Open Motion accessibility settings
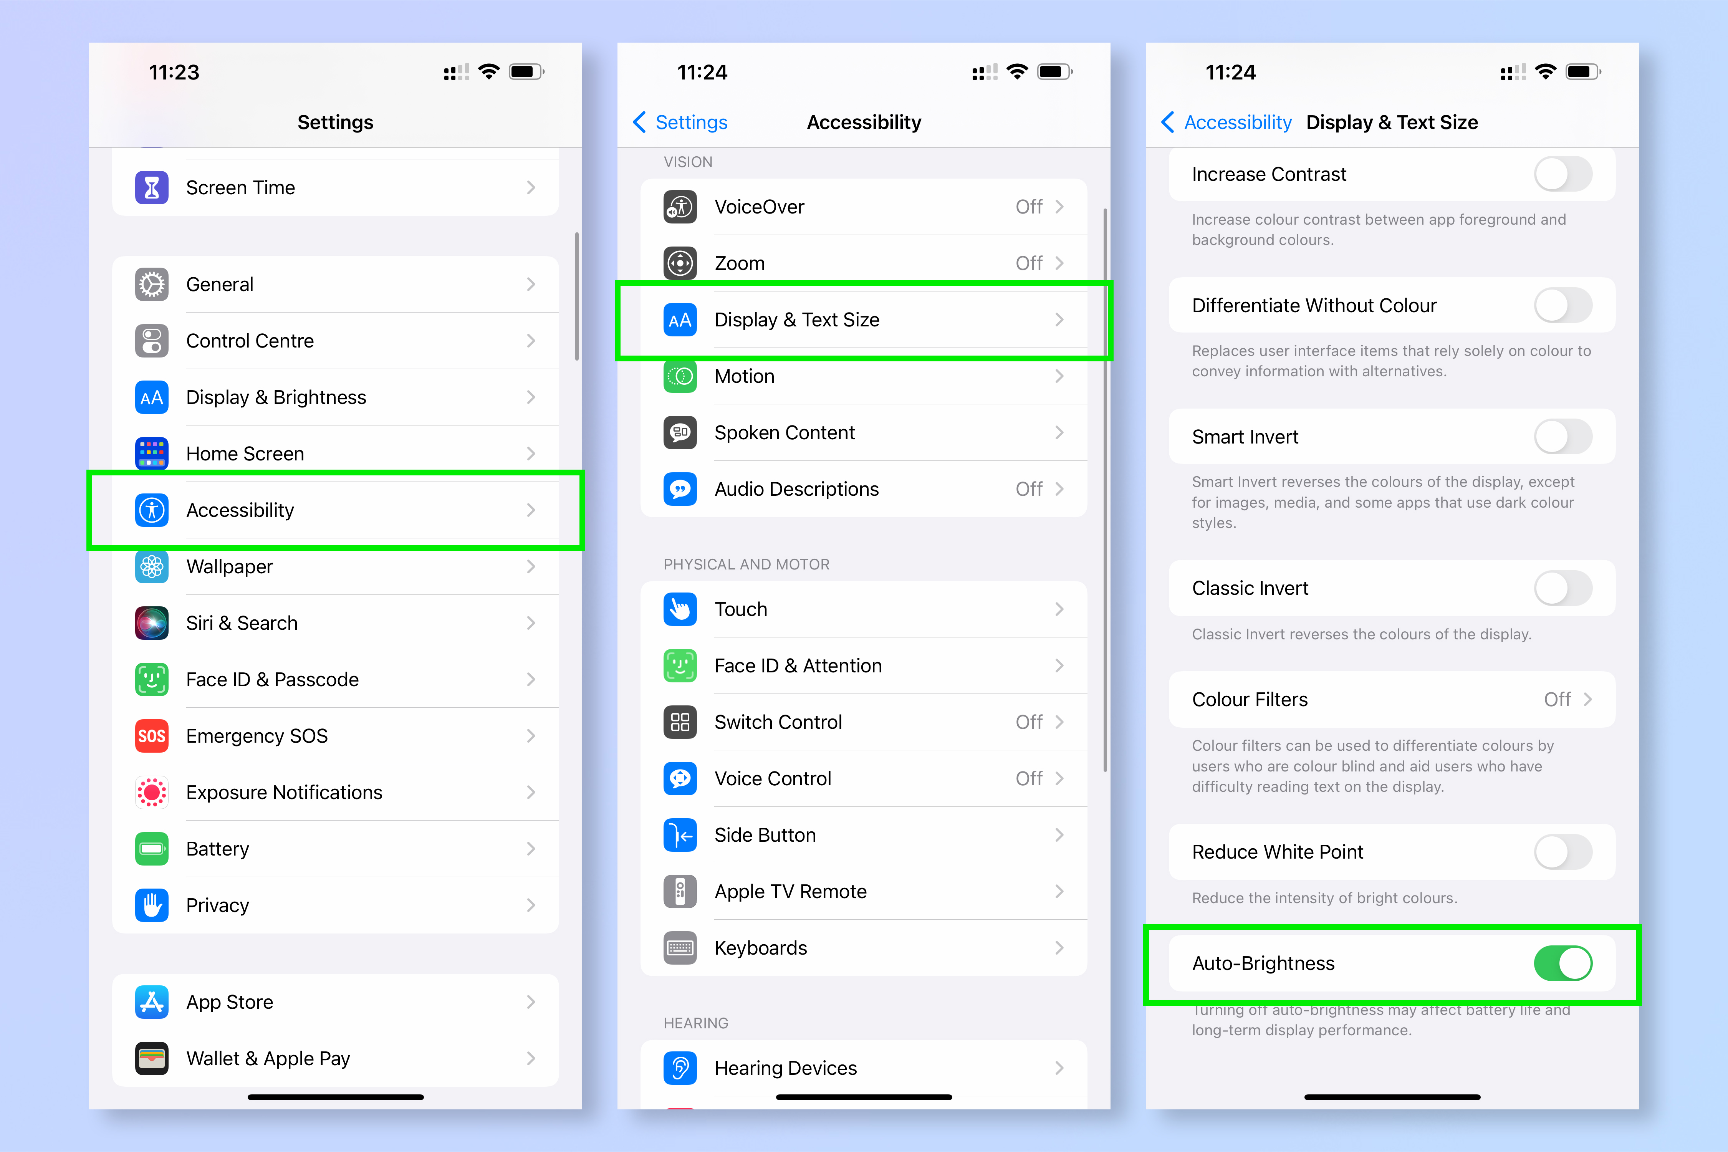The image size is (1728, 1152). tap(864, 376)
